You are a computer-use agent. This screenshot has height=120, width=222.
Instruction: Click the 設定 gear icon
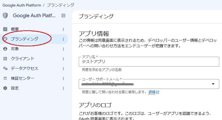[5, 88]
